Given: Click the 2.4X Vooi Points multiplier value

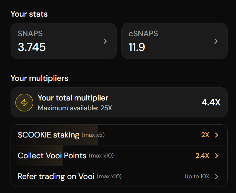Looking at the screenshot, I should point(202,156).
